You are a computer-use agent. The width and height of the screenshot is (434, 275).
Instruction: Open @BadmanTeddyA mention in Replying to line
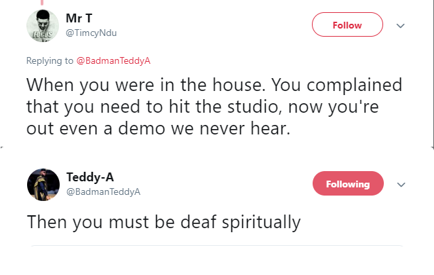[x=113, y=60]
